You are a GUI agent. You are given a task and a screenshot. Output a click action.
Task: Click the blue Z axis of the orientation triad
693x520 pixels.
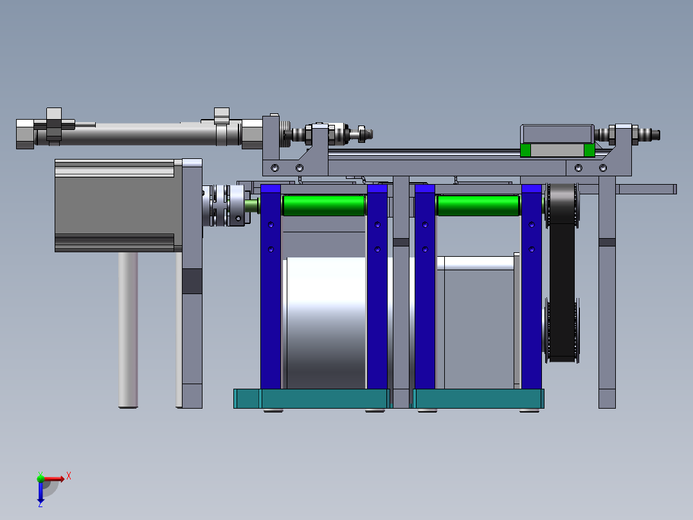tap(40, 492)
